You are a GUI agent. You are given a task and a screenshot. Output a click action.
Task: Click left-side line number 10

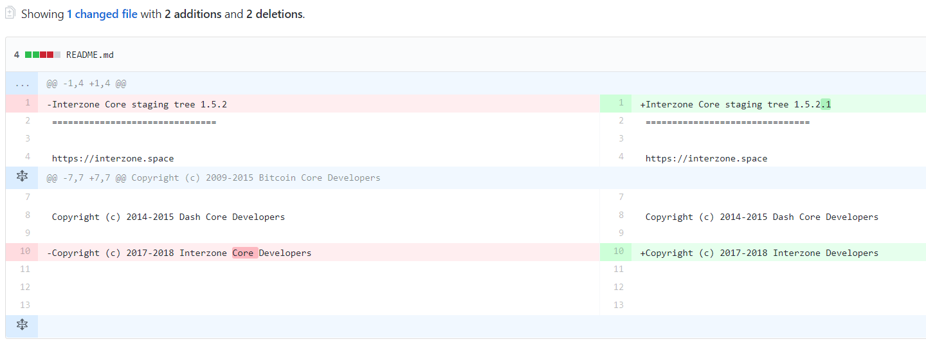point(22,252)
